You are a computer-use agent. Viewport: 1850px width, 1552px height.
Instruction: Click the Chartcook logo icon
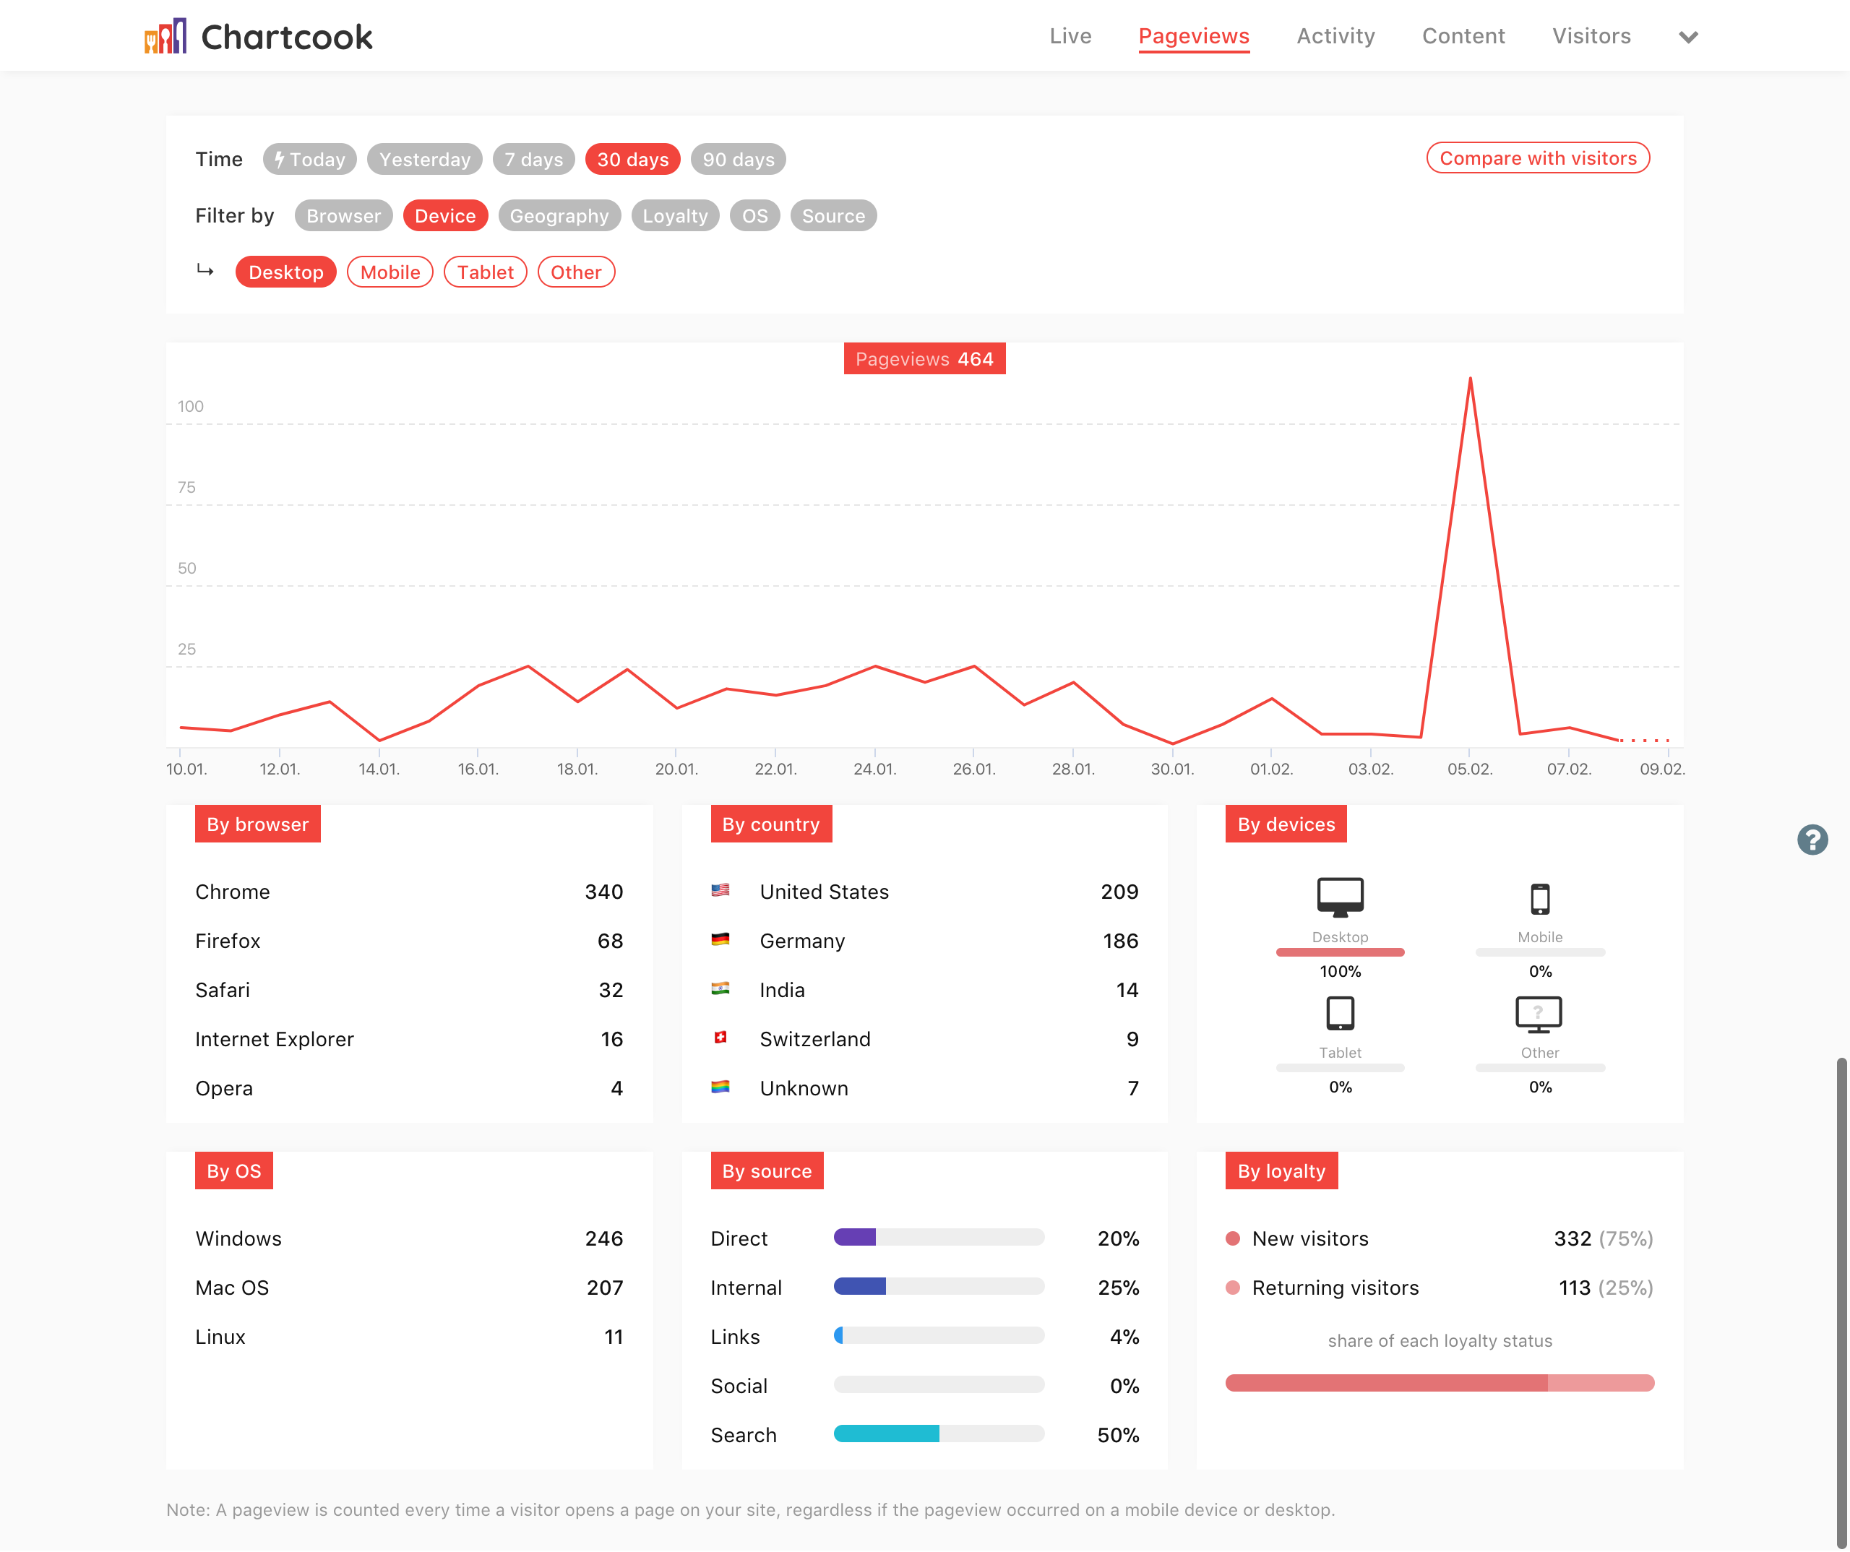tap(165, 37)
